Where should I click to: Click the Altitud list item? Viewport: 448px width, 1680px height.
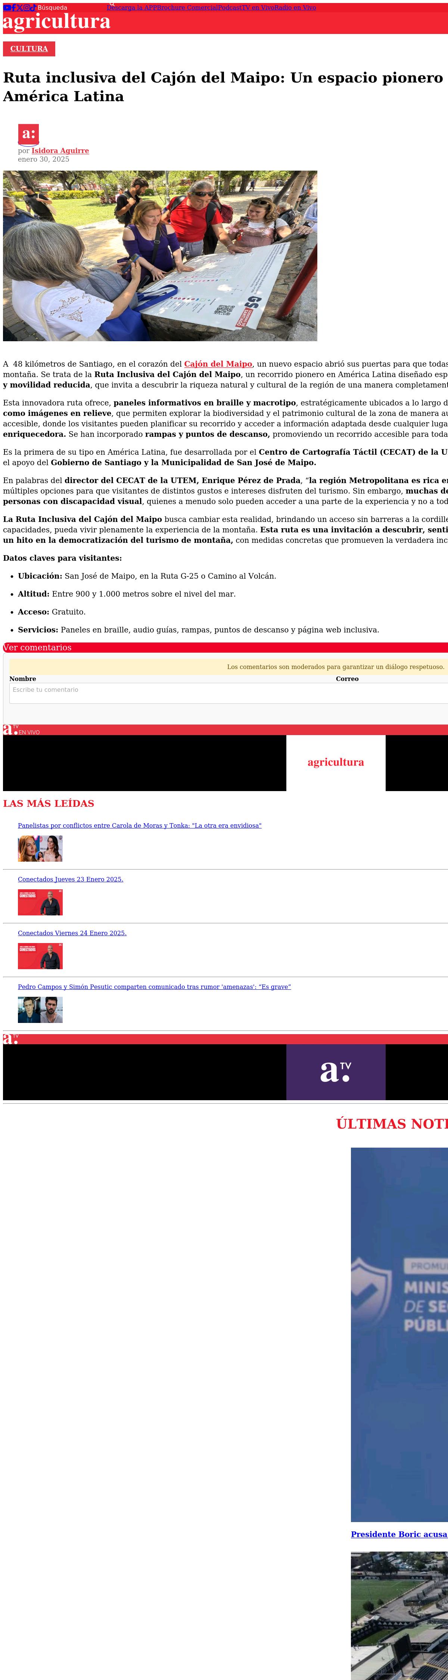(127, 594)
